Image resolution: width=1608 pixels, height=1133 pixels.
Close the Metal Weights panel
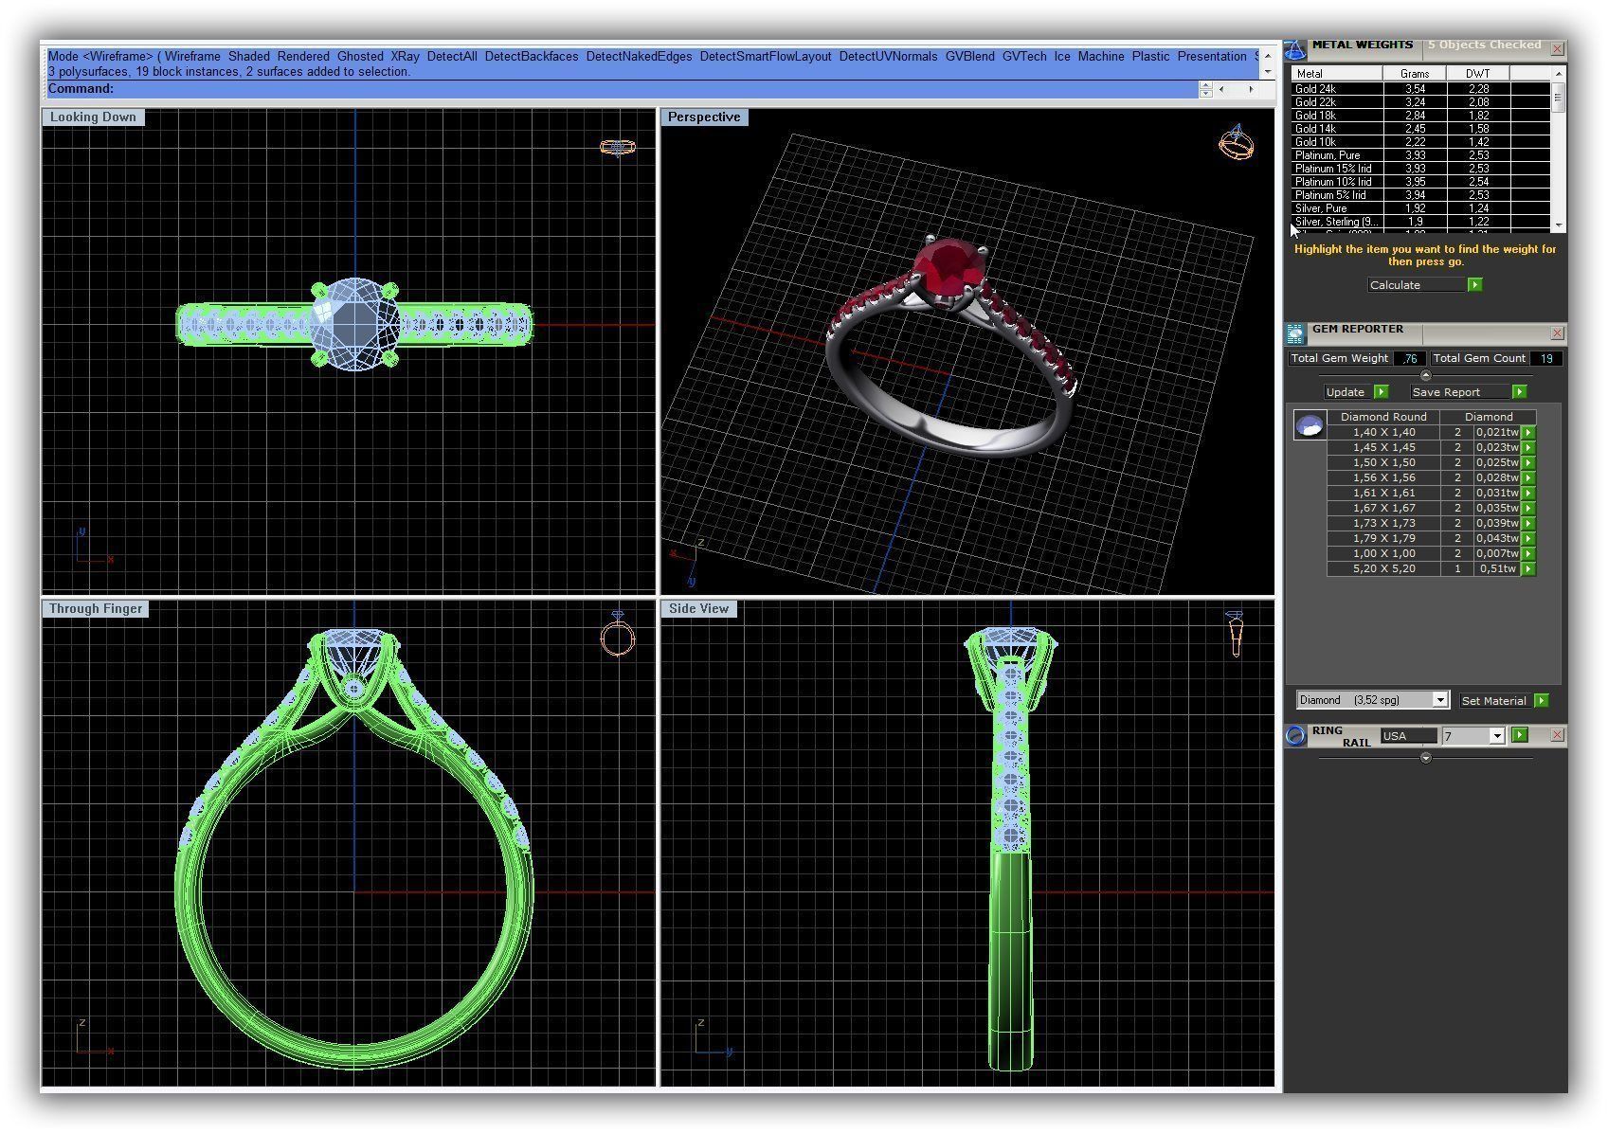[x=1557, y=48]
